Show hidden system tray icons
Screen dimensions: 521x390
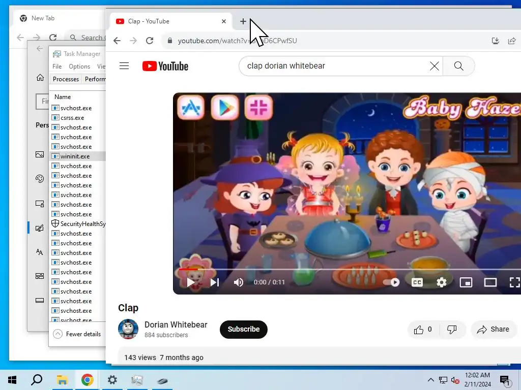coord(430,380)
